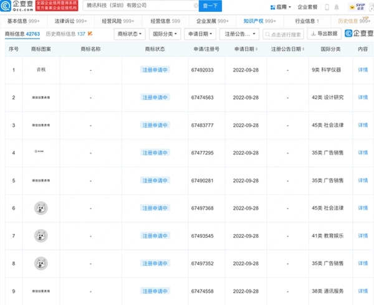Click the 查一下 search button
This screenshot has width=374, height=305.
(x=210, y=6)
